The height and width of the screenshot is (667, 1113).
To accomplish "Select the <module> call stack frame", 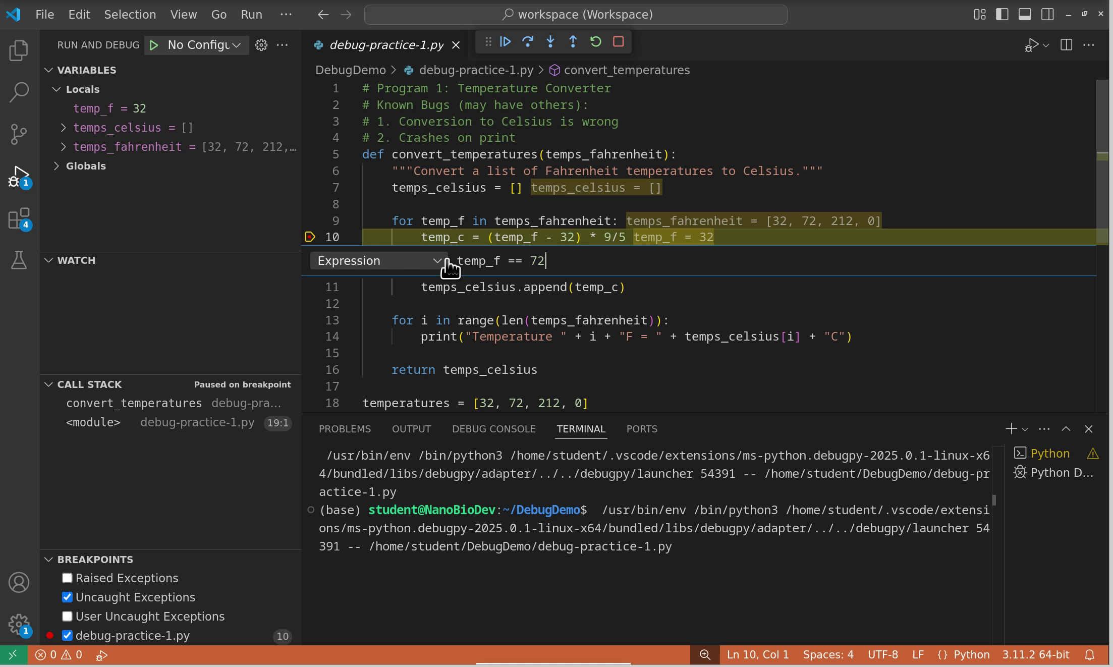I will coord(93,422).
